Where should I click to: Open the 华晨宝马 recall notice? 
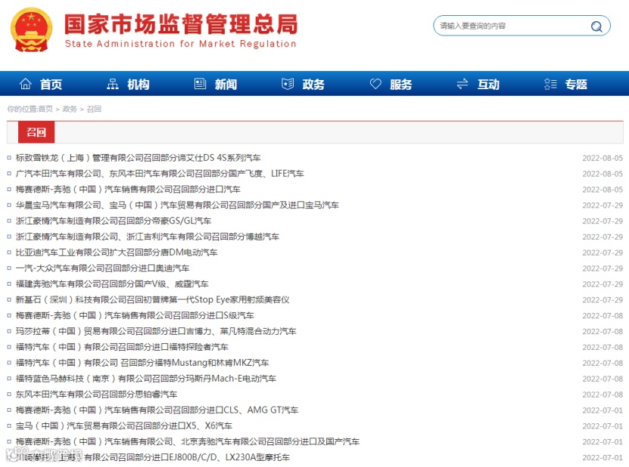coord(177,205)
